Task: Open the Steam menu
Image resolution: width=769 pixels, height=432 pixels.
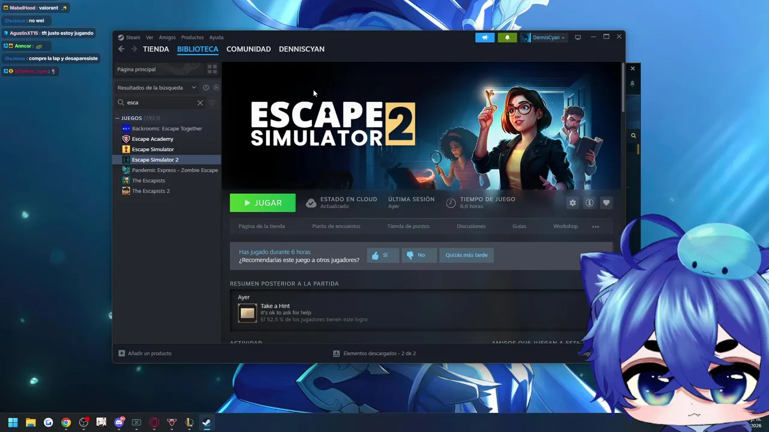Action: tap(133, 37)
